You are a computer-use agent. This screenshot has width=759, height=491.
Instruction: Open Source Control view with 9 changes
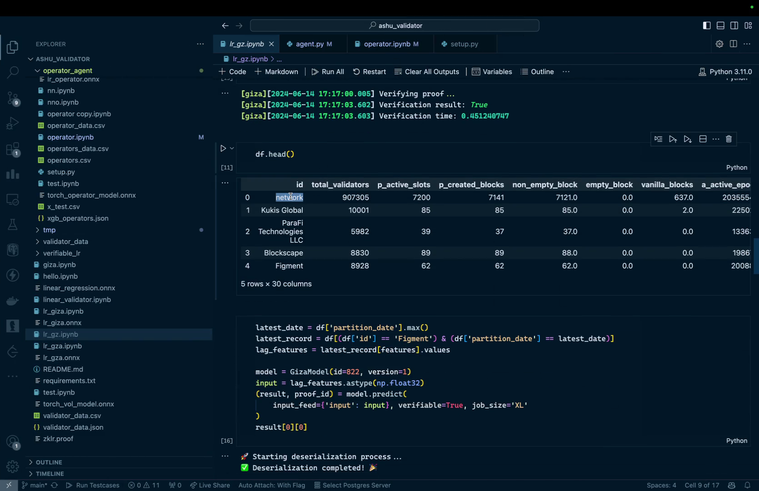tap(13, 98)
